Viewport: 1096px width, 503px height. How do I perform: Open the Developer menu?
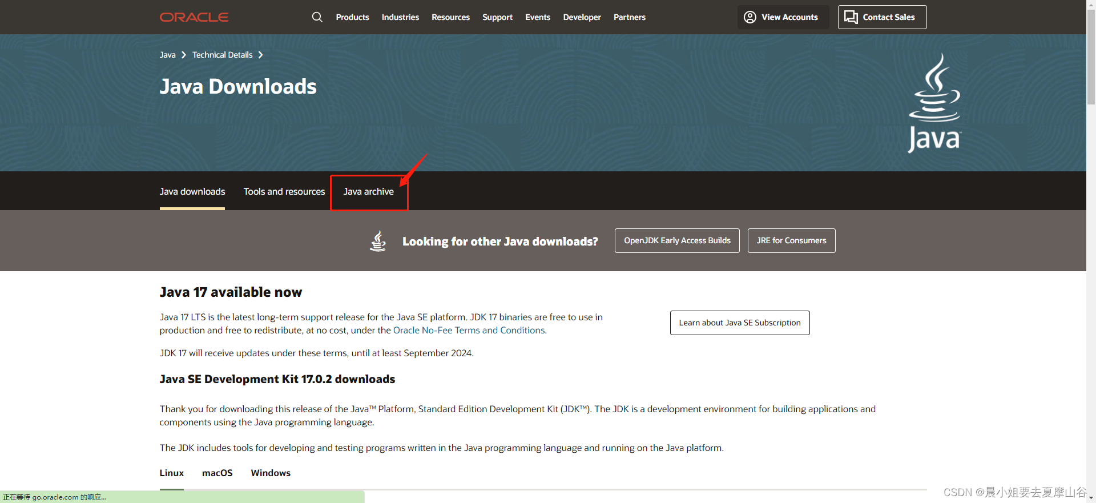[x=582, y=17]
